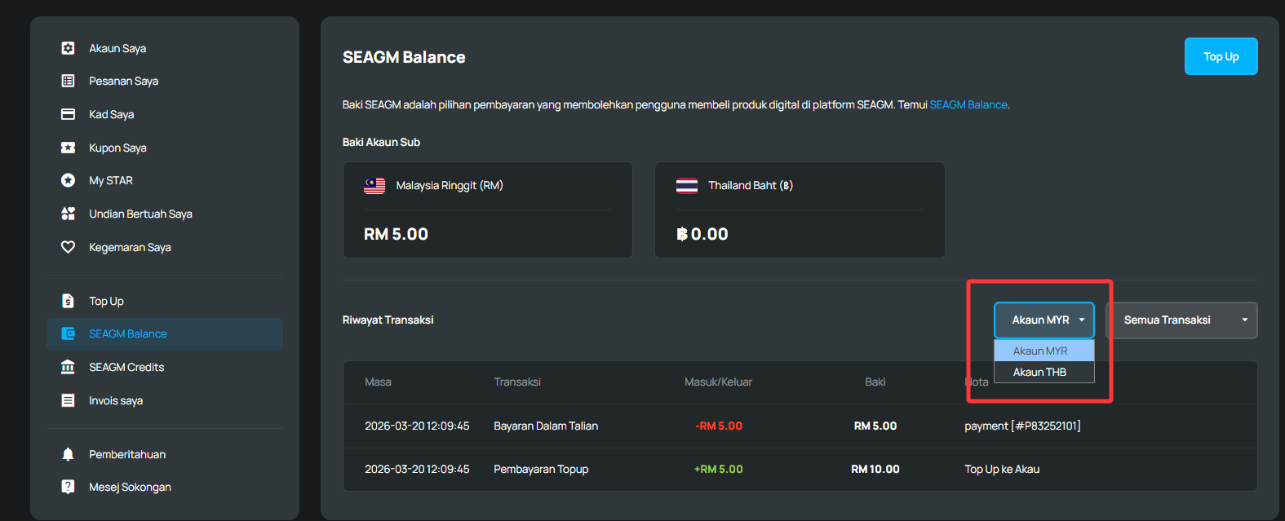
Task: Click Bayaran Dalam Talian transaction cell
Action: tap(546, 426)
